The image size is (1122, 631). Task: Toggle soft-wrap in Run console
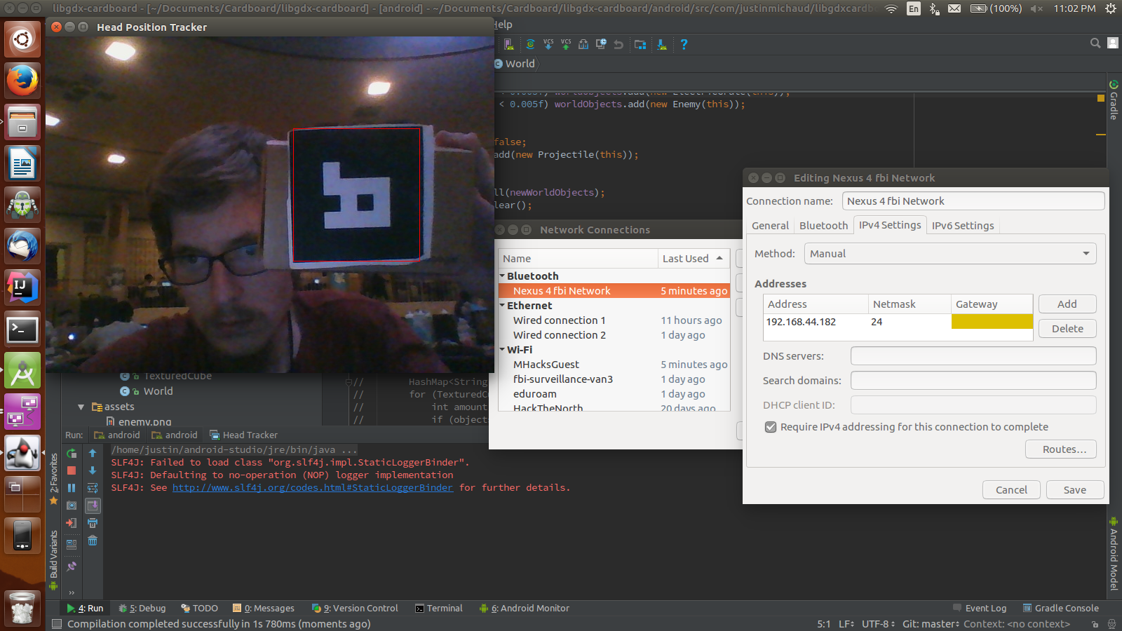point(93,488)
